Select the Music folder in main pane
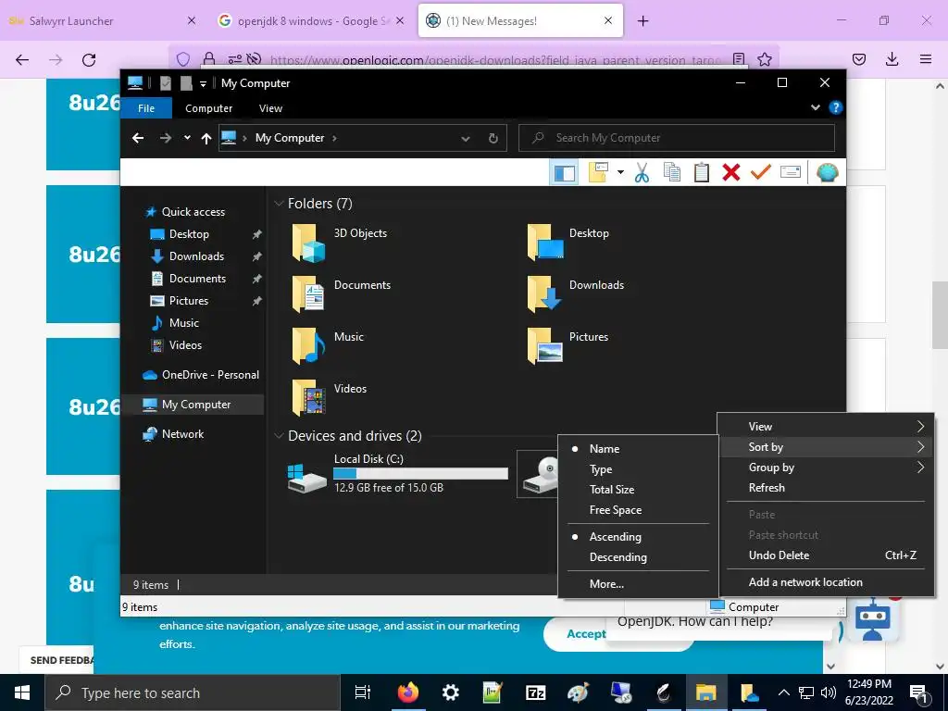 [x=329, y=346]
